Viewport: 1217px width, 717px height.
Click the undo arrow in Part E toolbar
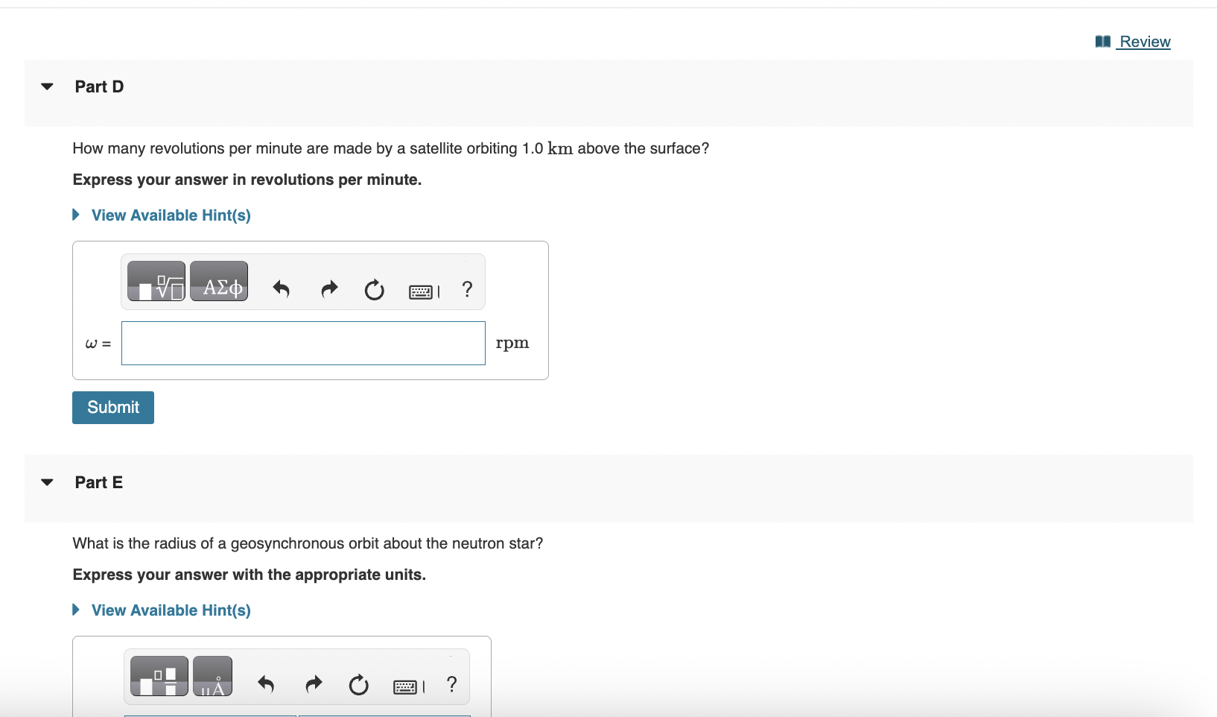click(x=265, y=683)
